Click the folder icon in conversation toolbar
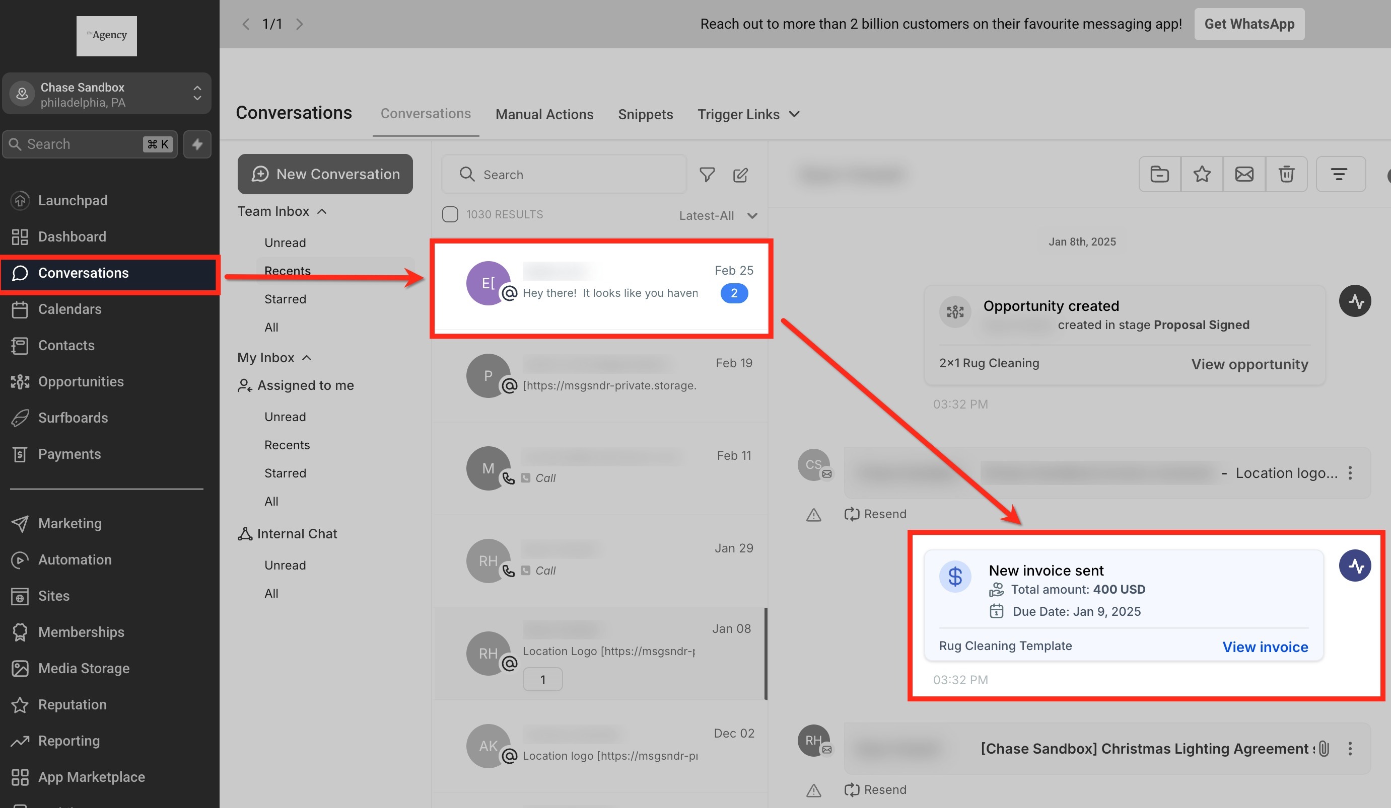 1159,174
